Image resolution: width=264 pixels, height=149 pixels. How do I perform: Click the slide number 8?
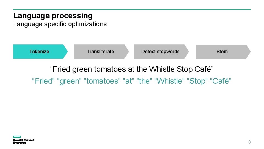(249, 142)
